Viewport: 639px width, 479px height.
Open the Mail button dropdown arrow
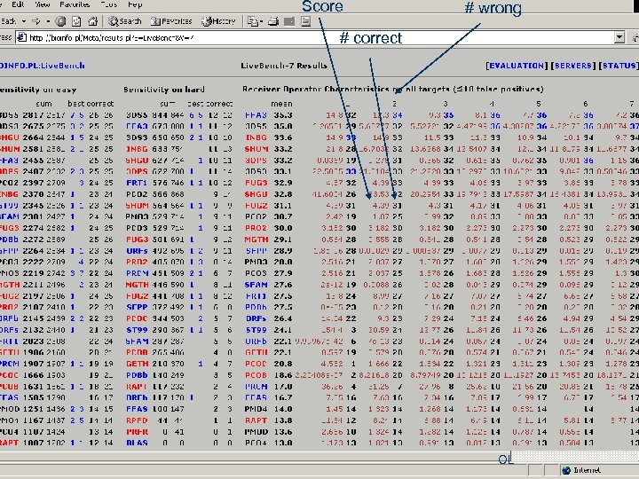pos(261,21)
